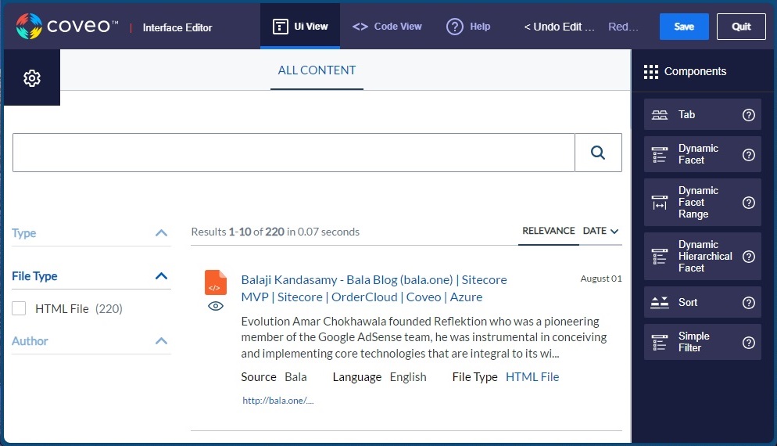Select the Sort component icon

point(660,302)
